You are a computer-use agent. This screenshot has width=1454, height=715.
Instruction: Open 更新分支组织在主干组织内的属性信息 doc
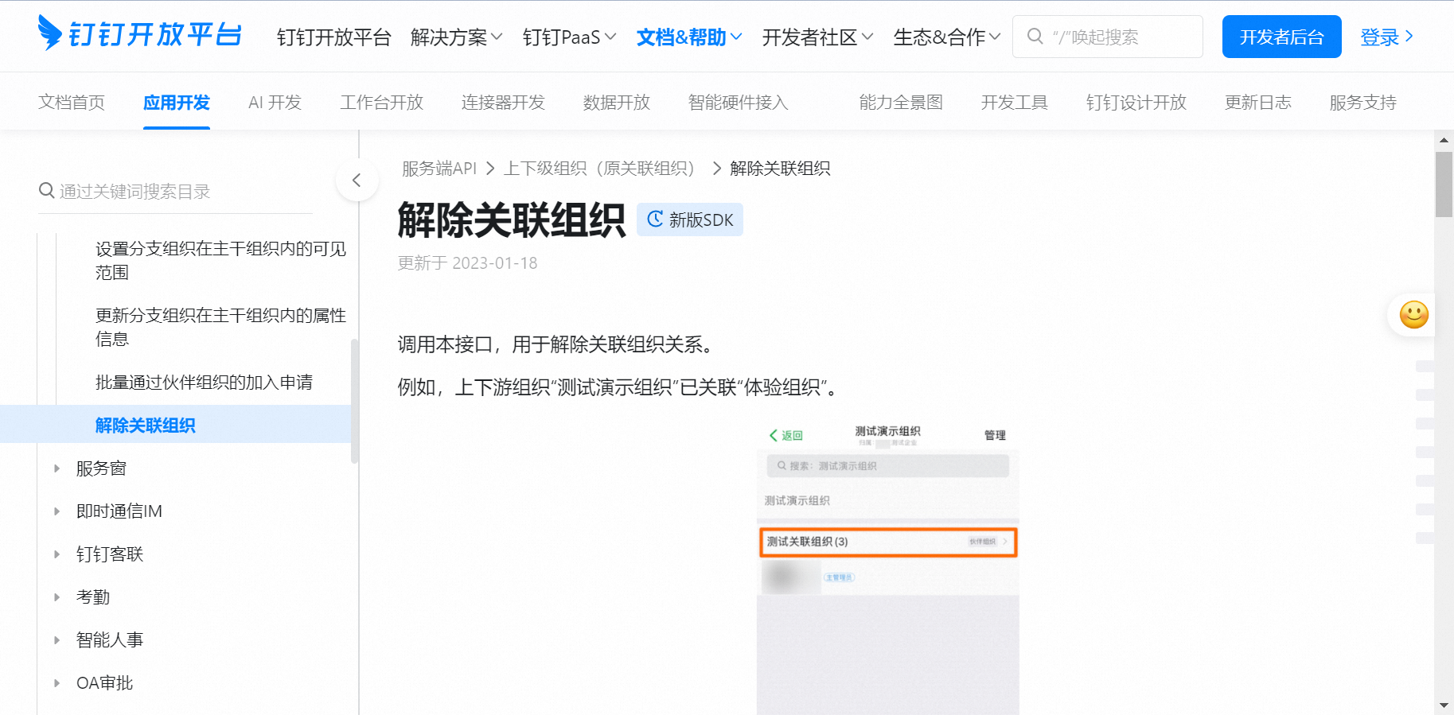click(220, 327)
